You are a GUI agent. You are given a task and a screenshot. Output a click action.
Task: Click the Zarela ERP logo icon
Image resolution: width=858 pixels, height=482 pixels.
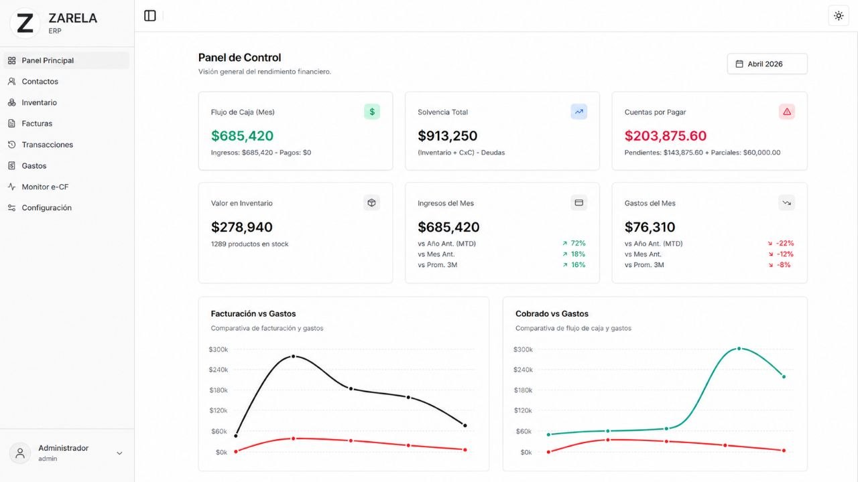tap(25, 23)
